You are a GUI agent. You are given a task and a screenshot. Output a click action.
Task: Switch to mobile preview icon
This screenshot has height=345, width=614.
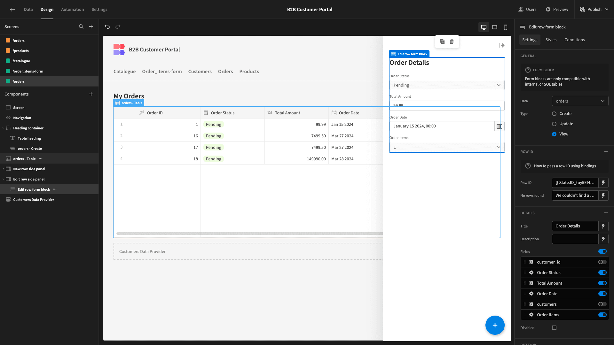pyautogui.click(x=506, y=27)
